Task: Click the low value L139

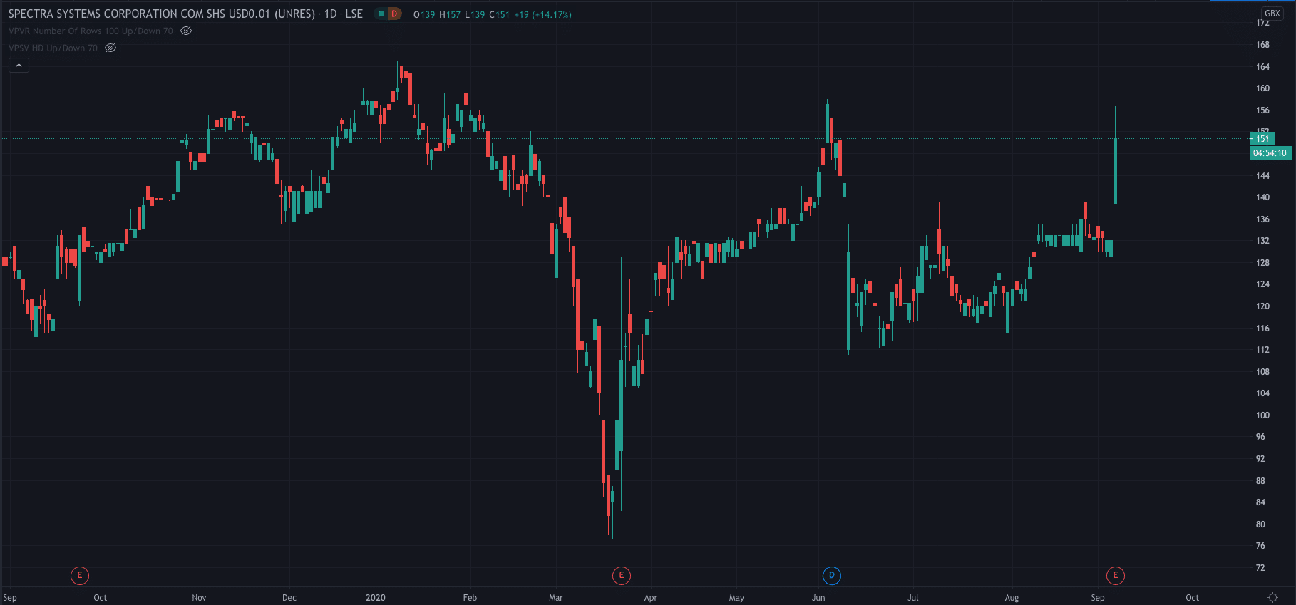Action: (475, 14)
